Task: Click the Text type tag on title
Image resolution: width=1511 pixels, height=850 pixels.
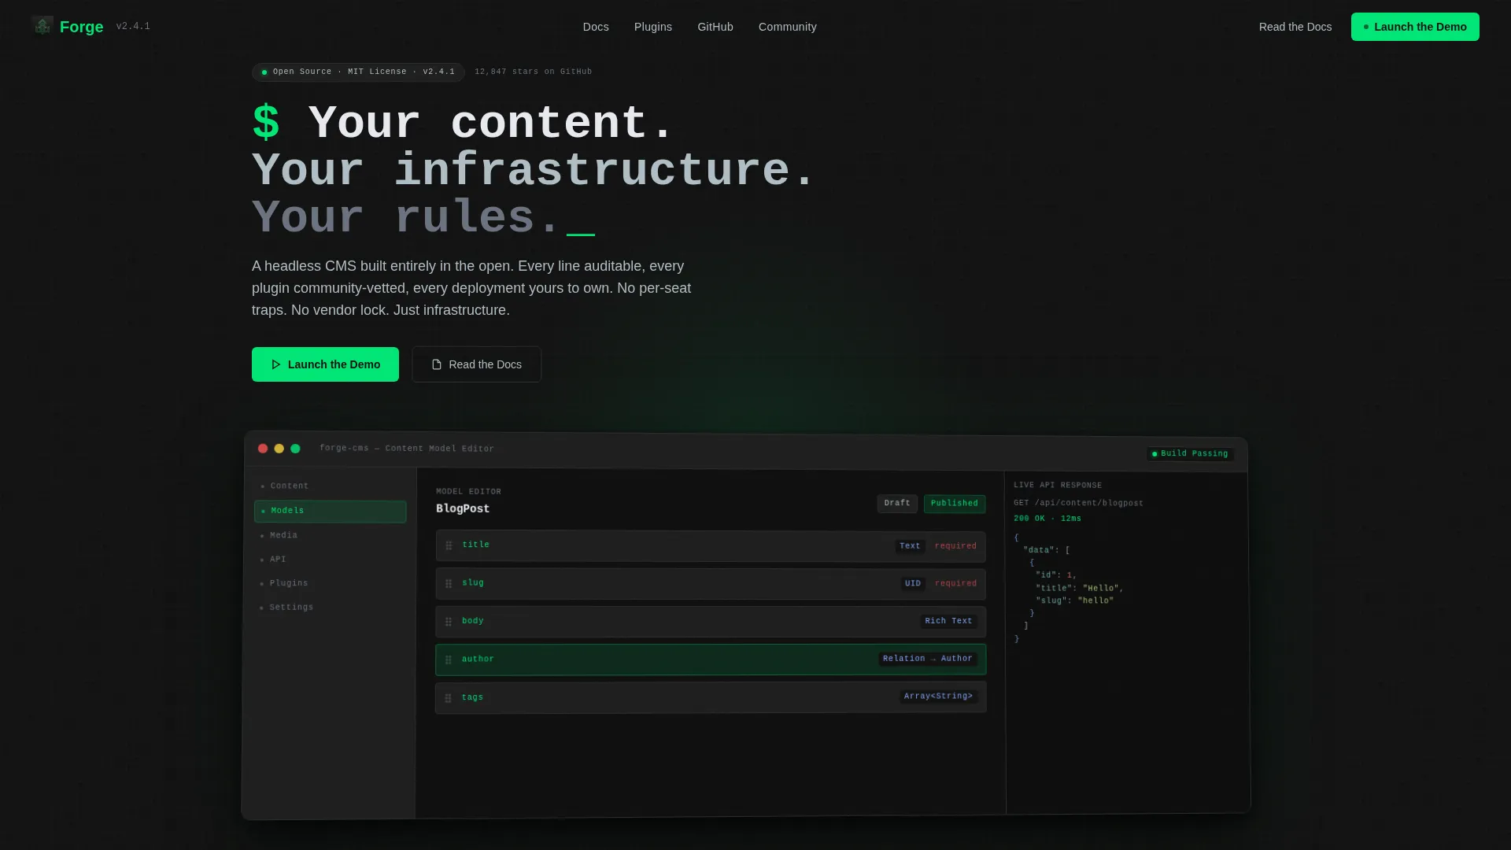Action: coord(910,546)
